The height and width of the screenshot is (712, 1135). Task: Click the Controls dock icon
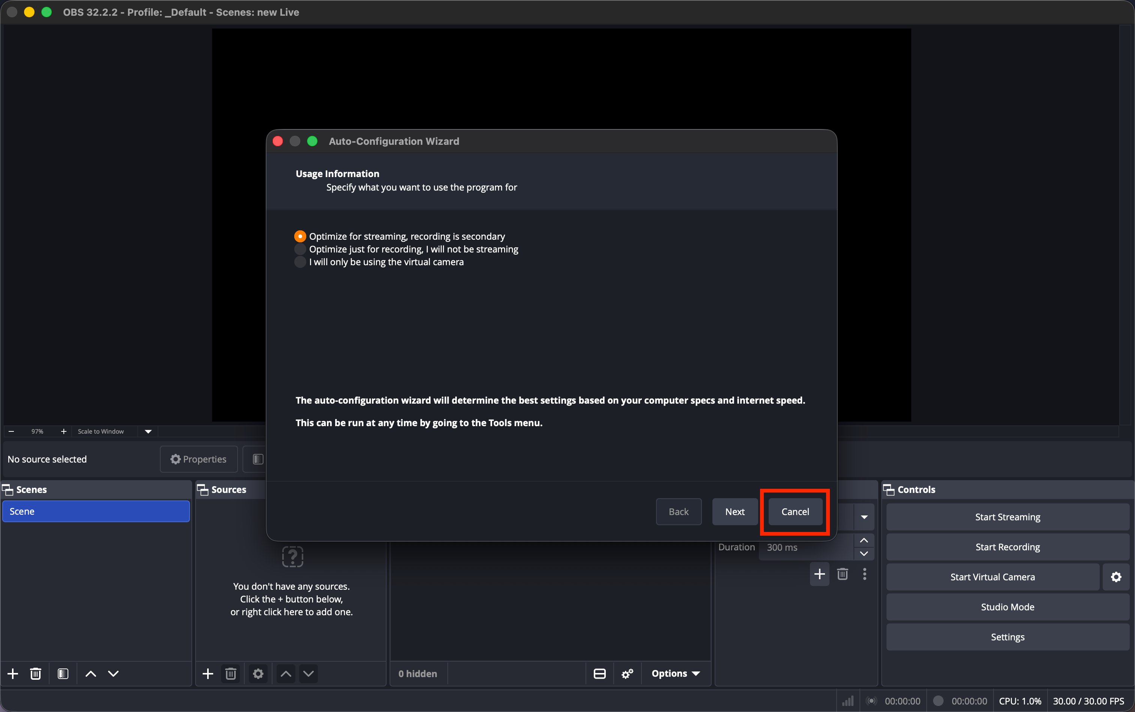coord(889,490)
